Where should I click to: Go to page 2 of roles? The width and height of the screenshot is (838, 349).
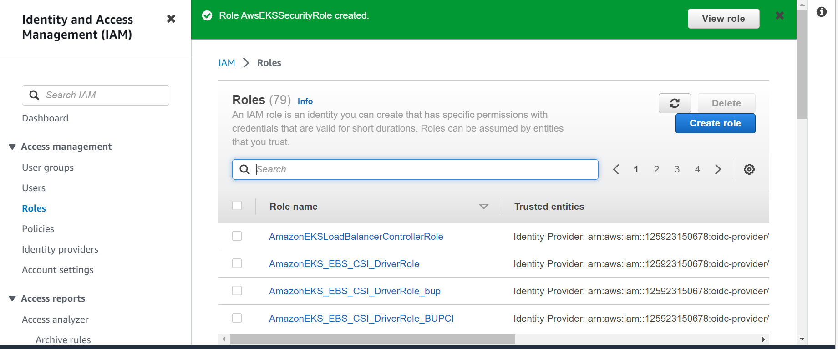(x=656, y=169)
